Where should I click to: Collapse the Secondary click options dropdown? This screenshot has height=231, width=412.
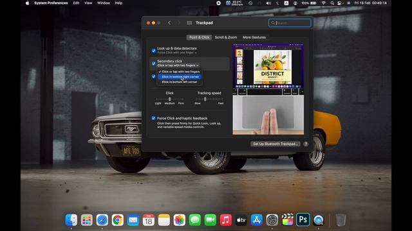(178, 65)
